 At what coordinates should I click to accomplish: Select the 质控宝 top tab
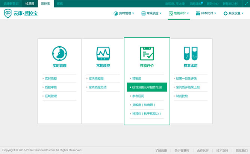(45, 4)
